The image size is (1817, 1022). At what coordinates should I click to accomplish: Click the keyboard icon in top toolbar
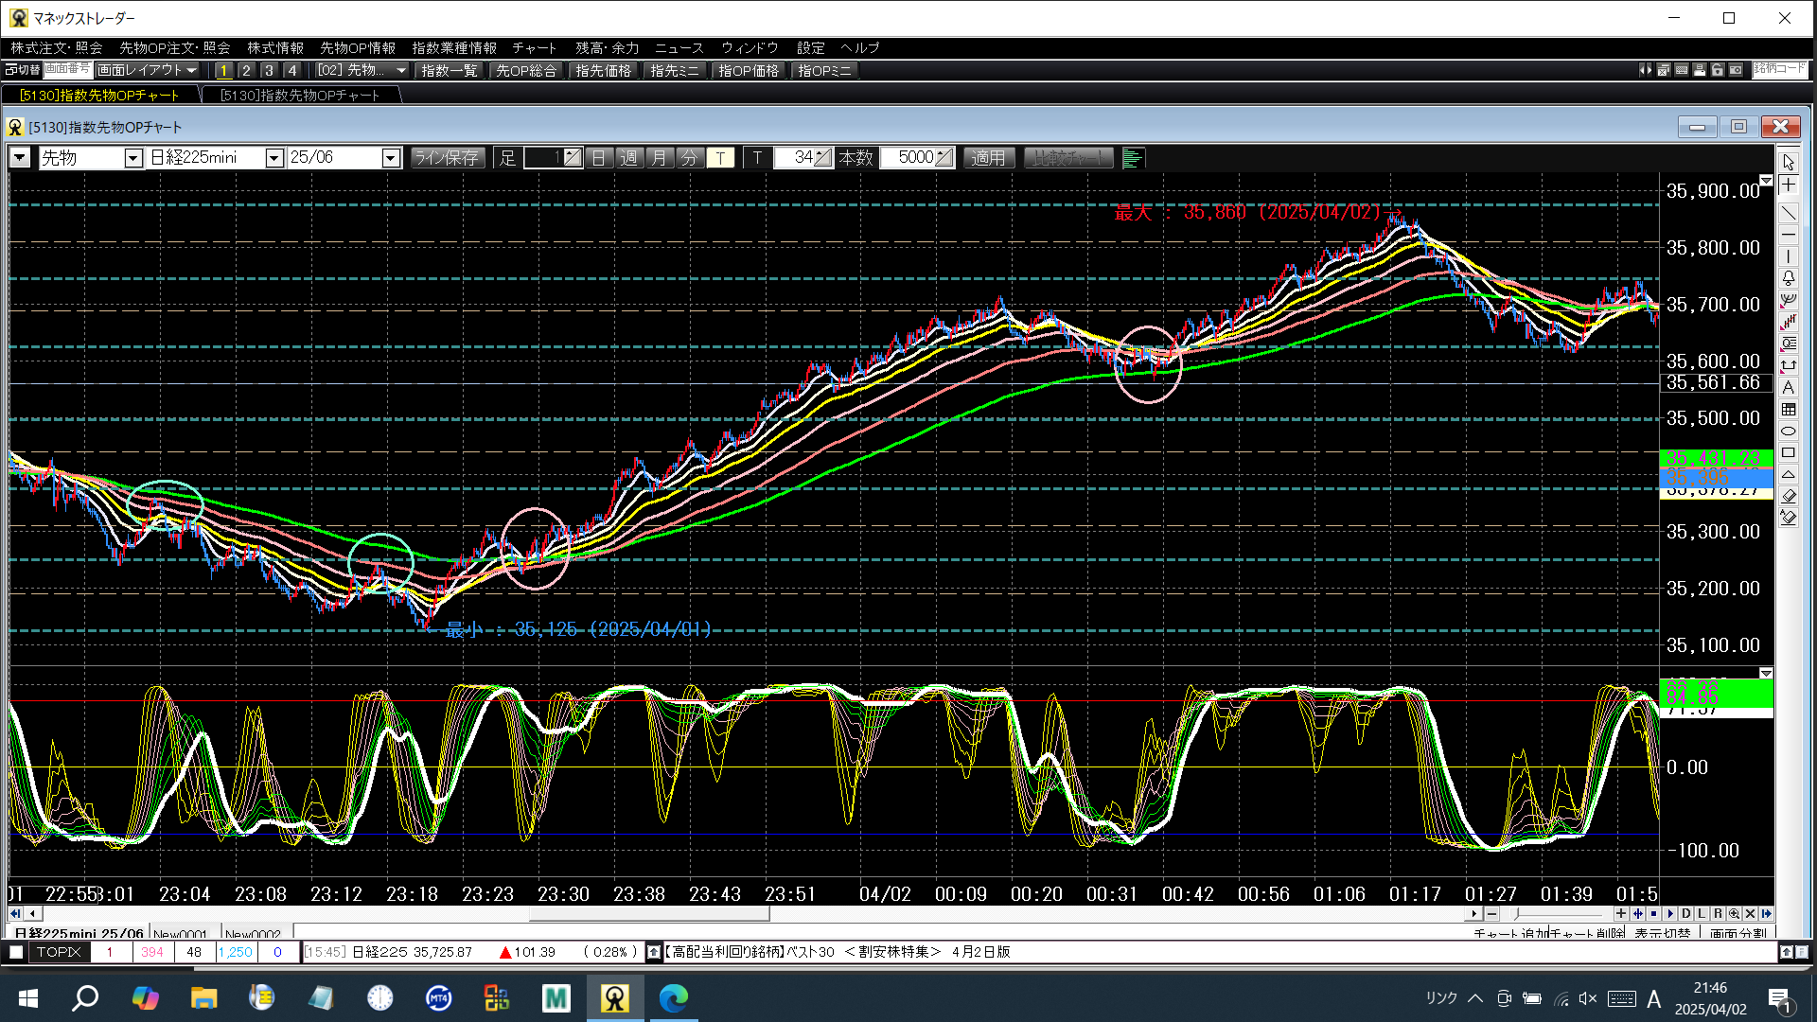point(1681,70)
